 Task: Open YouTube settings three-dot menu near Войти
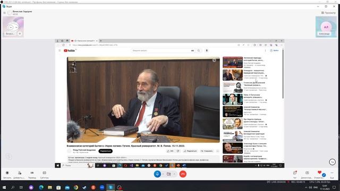point(265,50)
